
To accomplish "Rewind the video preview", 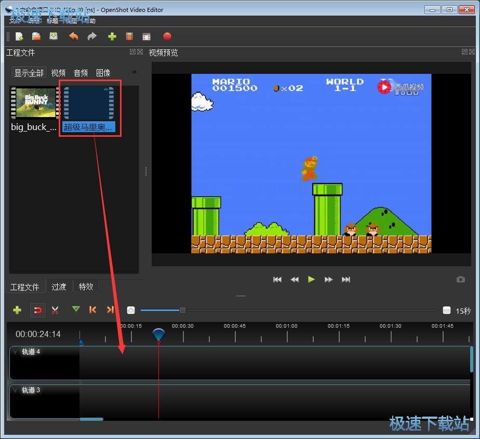I will [x=295, y=279].
